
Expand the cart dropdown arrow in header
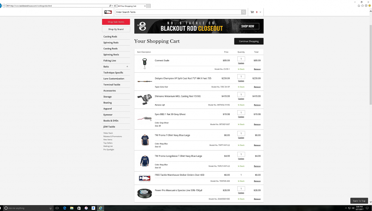tap(260, 12)
